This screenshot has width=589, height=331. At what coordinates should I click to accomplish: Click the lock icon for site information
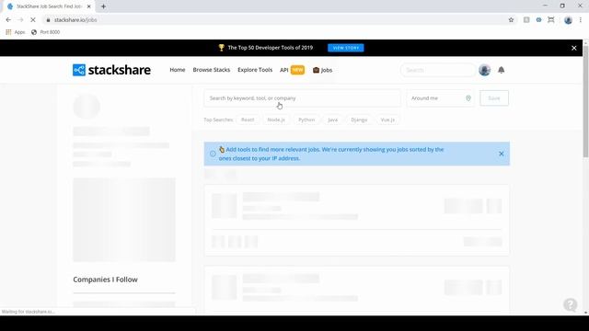(48, 20)
